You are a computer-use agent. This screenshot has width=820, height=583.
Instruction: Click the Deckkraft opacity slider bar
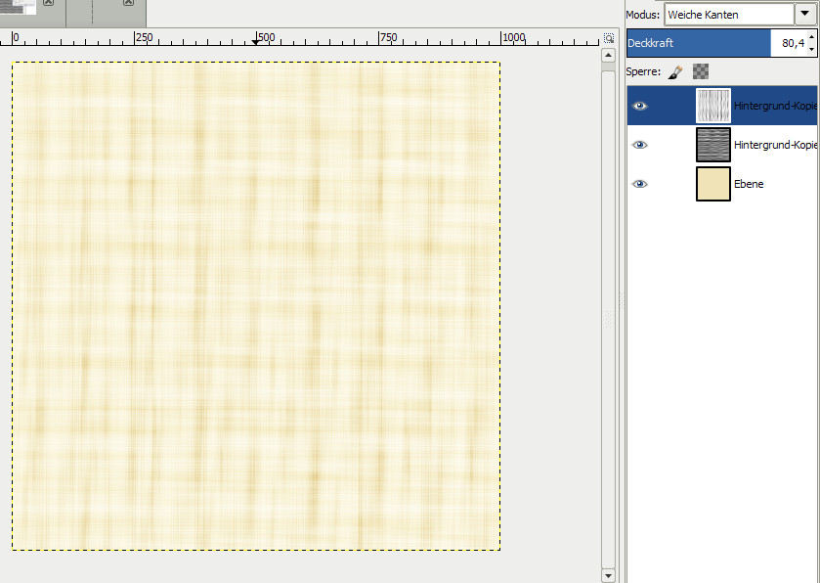point(698,43)
